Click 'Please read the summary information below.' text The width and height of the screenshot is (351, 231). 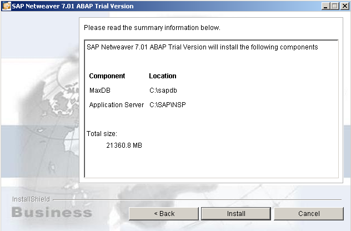[152, 28]
